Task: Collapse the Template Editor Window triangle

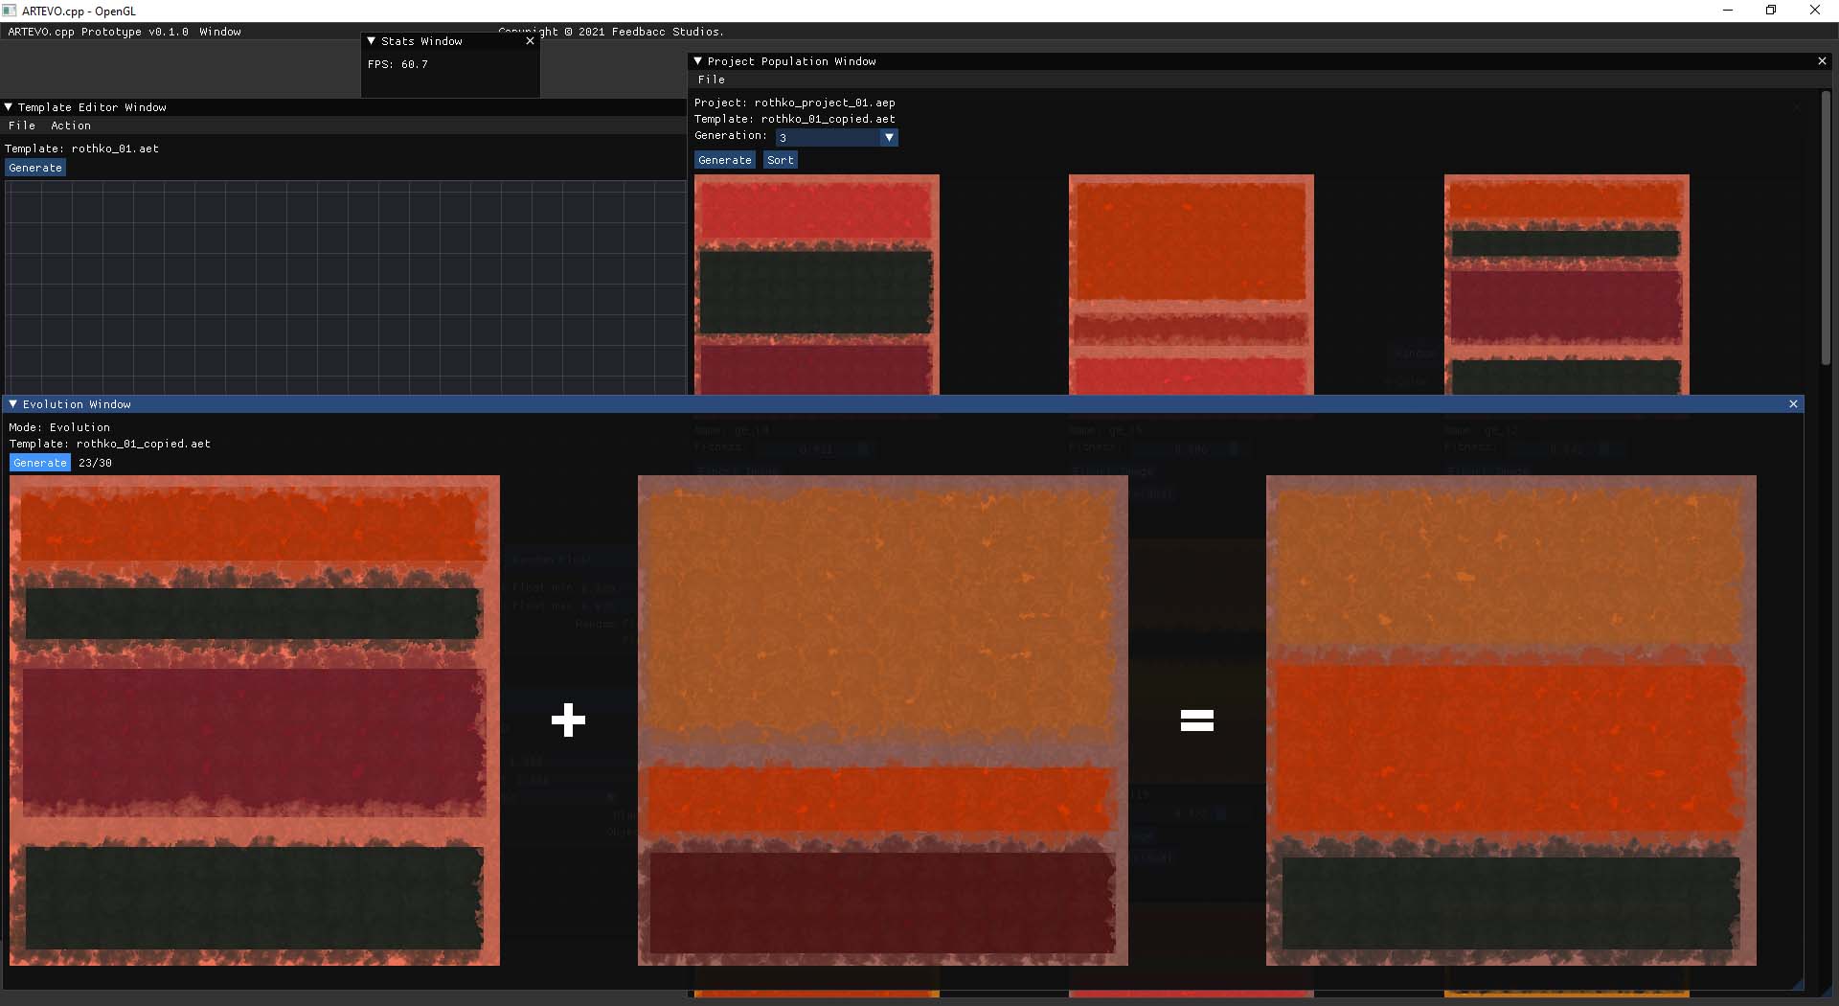Action: pyautogui.click(x=9, y=107)
